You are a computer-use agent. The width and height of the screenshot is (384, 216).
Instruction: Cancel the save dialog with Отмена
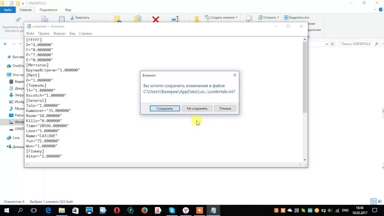[225, 108]
